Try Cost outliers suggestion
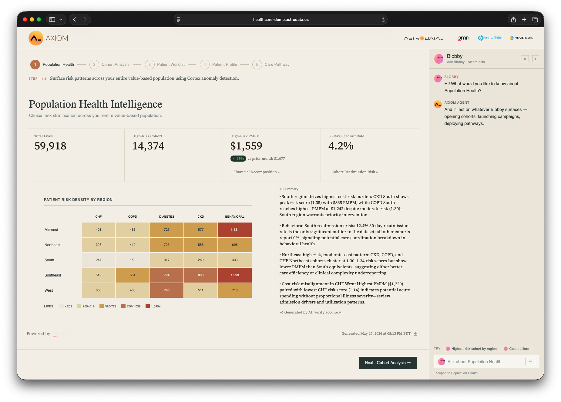Viewport: 561px width, 402px height. [x=517, y=349]
